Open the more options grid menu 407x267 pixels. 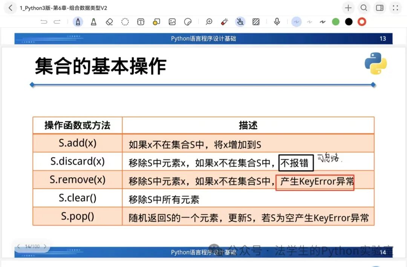395,8
